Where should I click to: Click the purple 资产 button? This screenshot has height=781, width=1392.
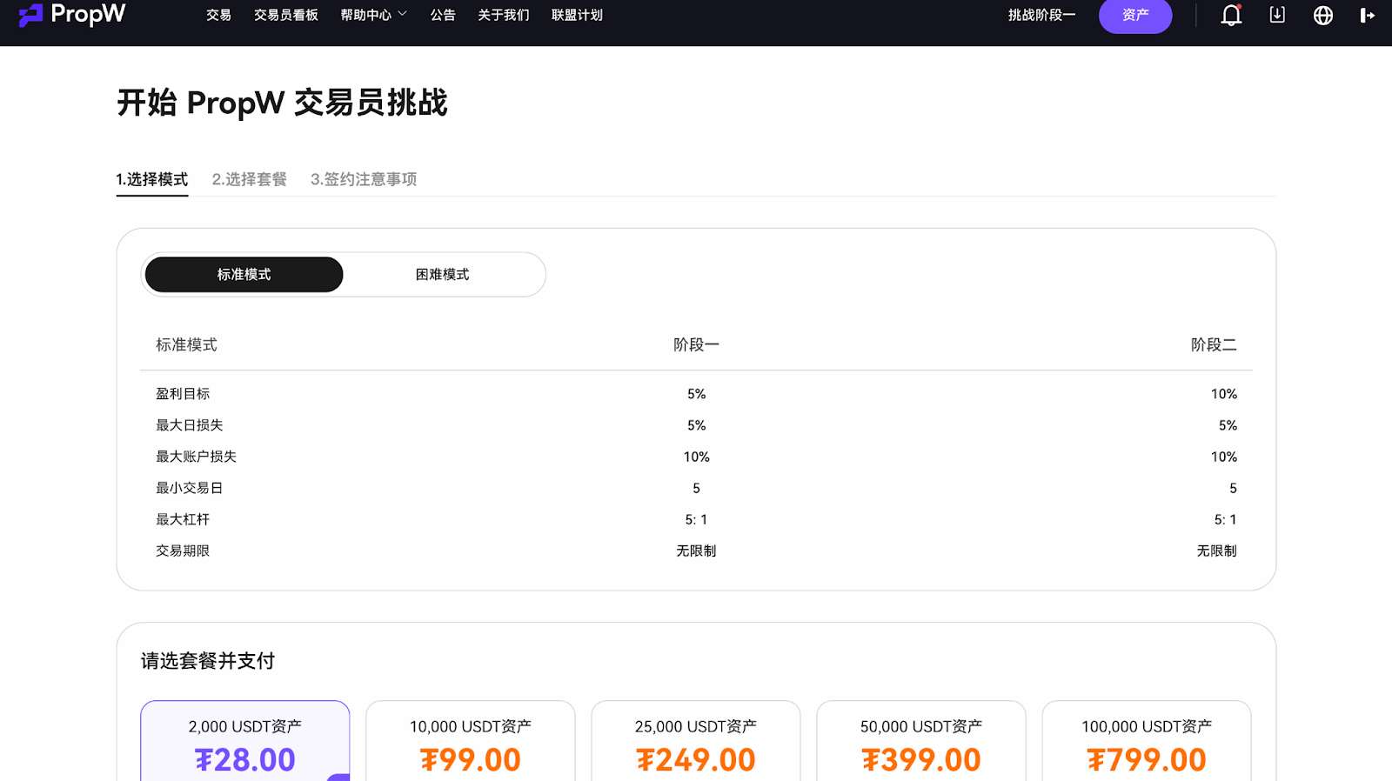click(x=1134, y=16)
